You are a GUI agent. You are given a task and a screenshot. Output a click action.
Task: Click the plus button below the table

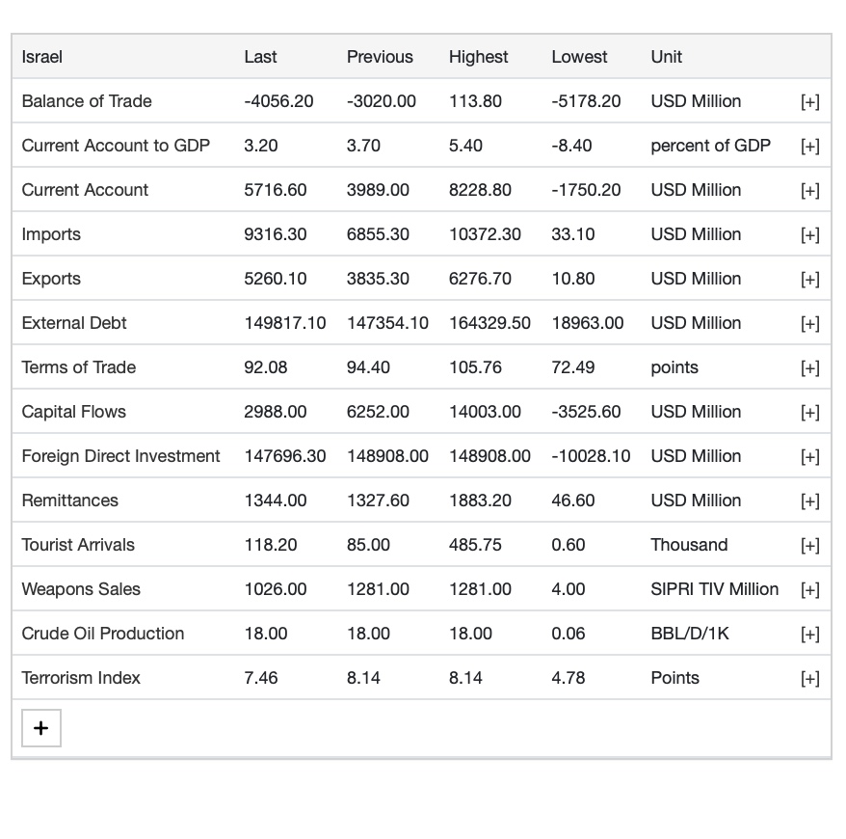[x=41, y=728]
